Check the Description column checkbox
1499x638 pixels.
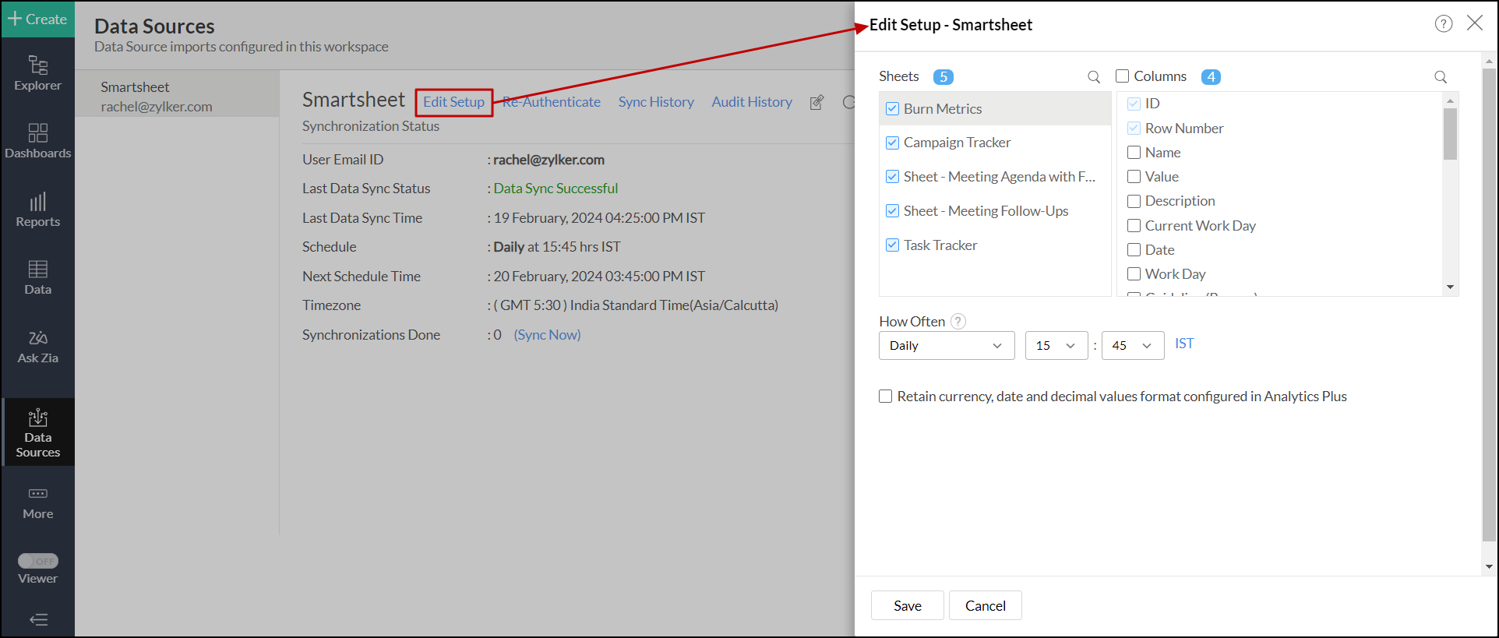pos(1134,201)
